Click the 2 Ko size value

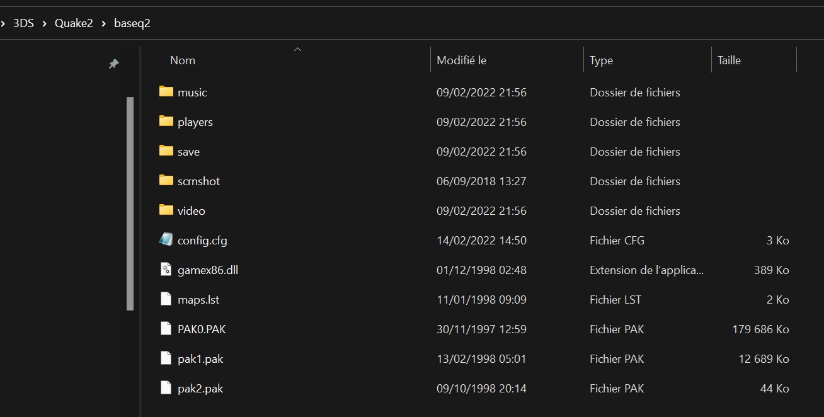(x=778, y=300)
